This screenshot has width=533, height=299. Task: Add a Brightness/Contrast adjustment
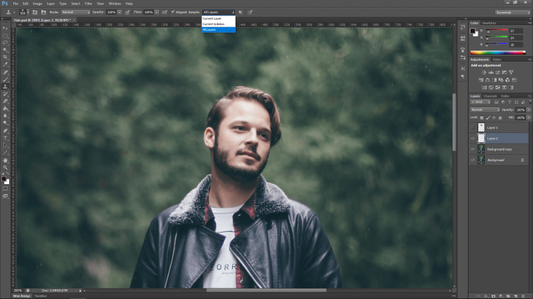coord(484,72)
